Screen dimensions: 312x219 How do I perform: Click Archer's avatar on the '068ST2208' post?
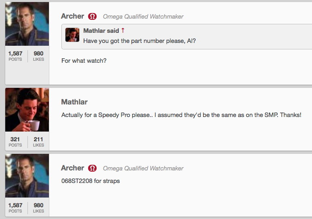(x=27, y=175)
